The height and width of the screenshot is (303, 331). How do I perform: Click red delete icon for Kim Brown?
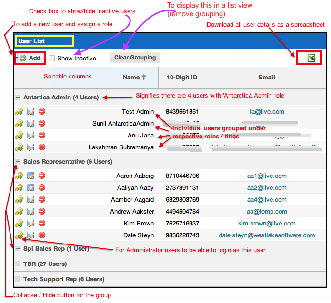[42, 223]
